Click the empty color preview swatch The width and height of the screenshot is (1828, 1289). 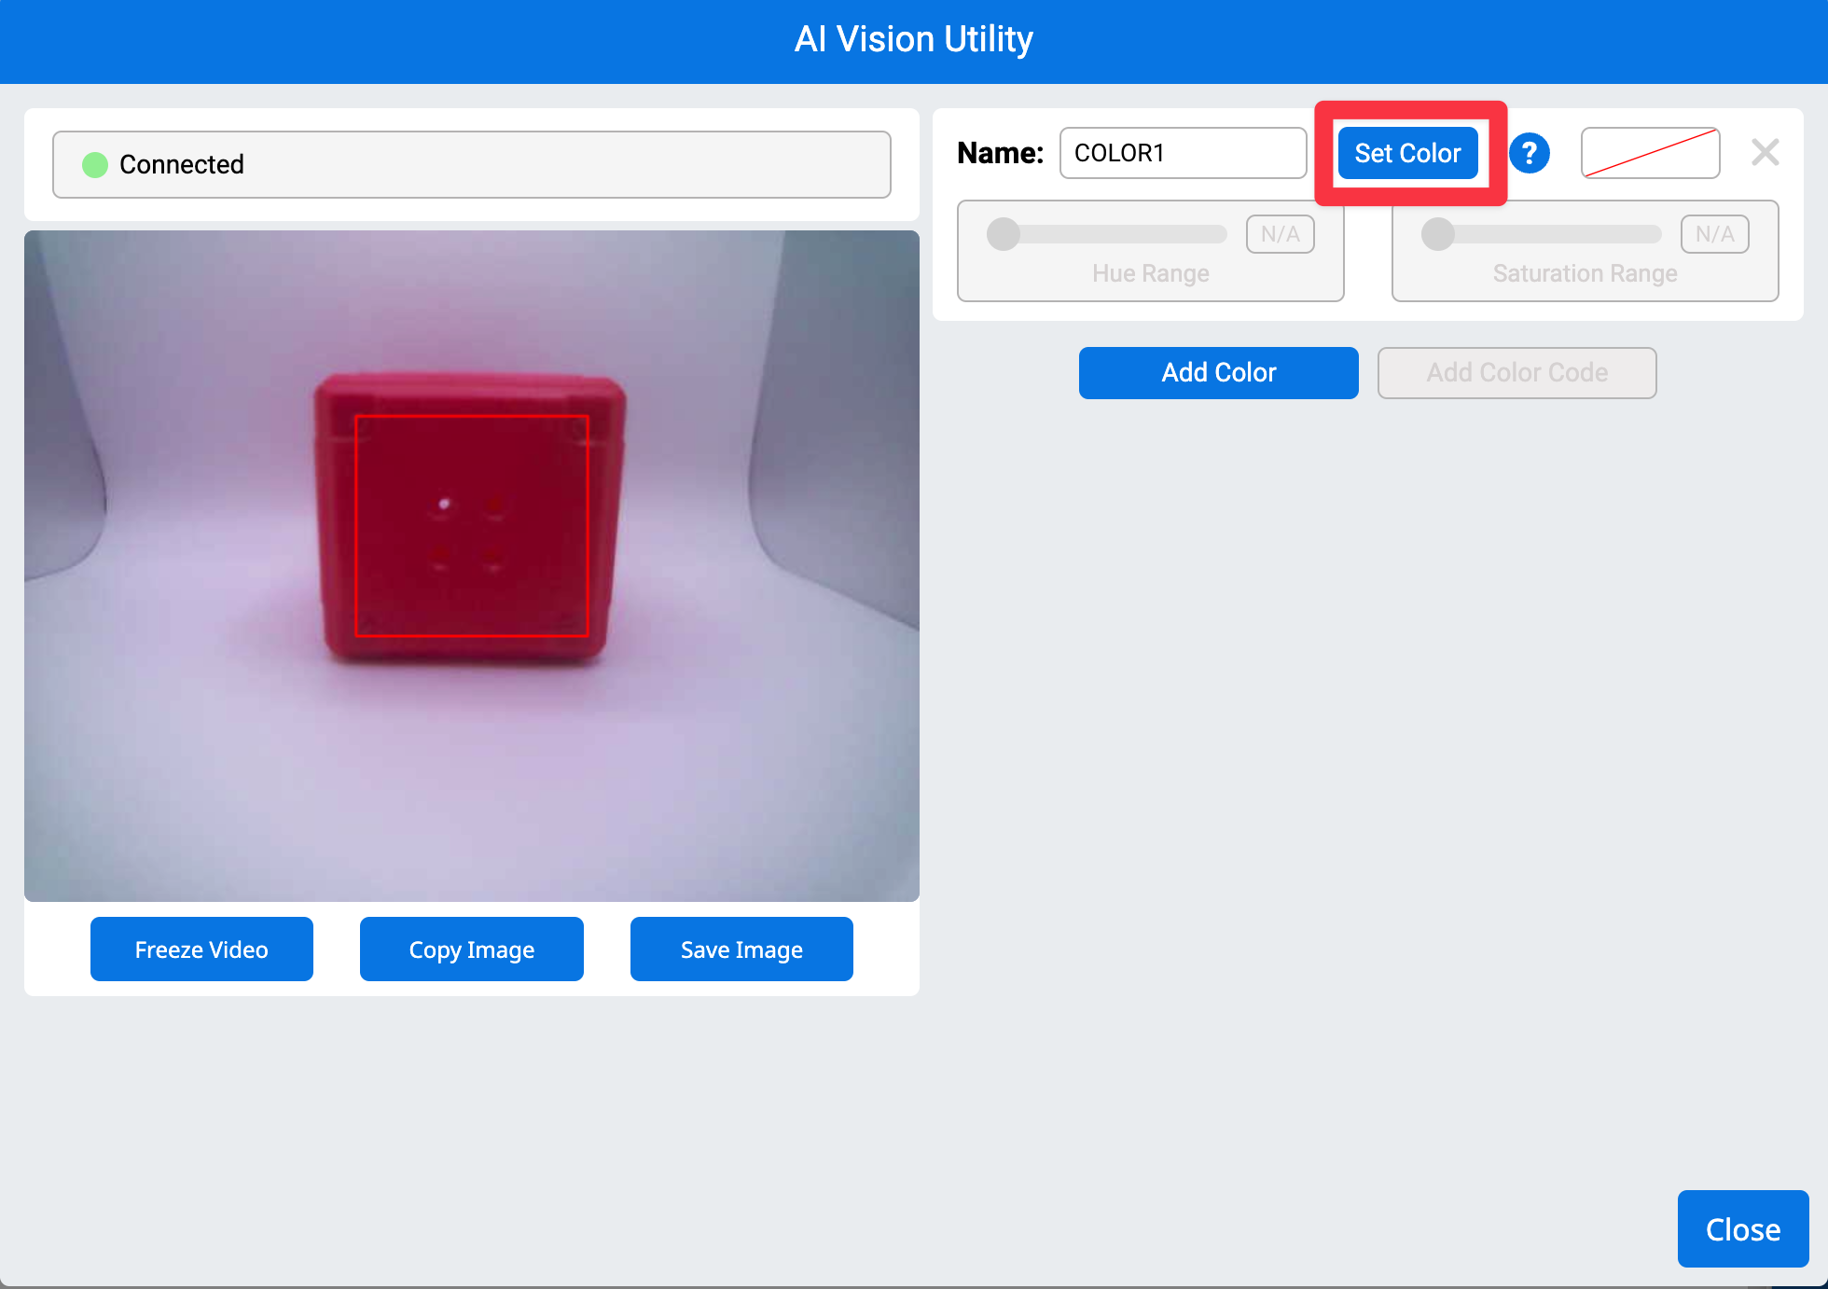1650,153
